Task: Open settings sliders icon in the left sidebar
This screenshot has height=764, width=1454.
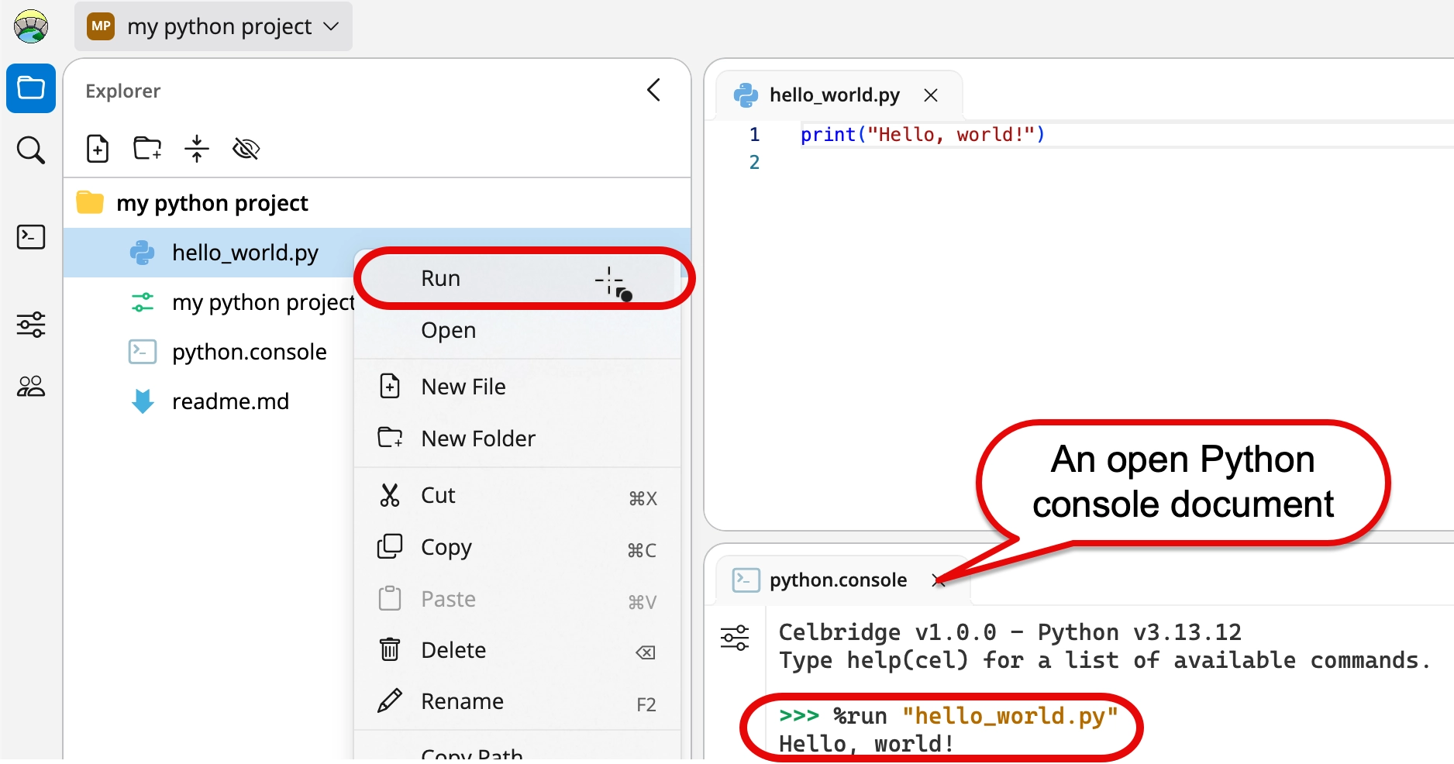Action: (31, 324)
